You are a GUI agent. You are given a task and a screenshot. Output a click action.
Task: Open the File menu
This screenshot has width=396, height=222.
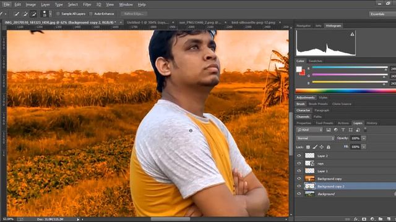(6, 4)
